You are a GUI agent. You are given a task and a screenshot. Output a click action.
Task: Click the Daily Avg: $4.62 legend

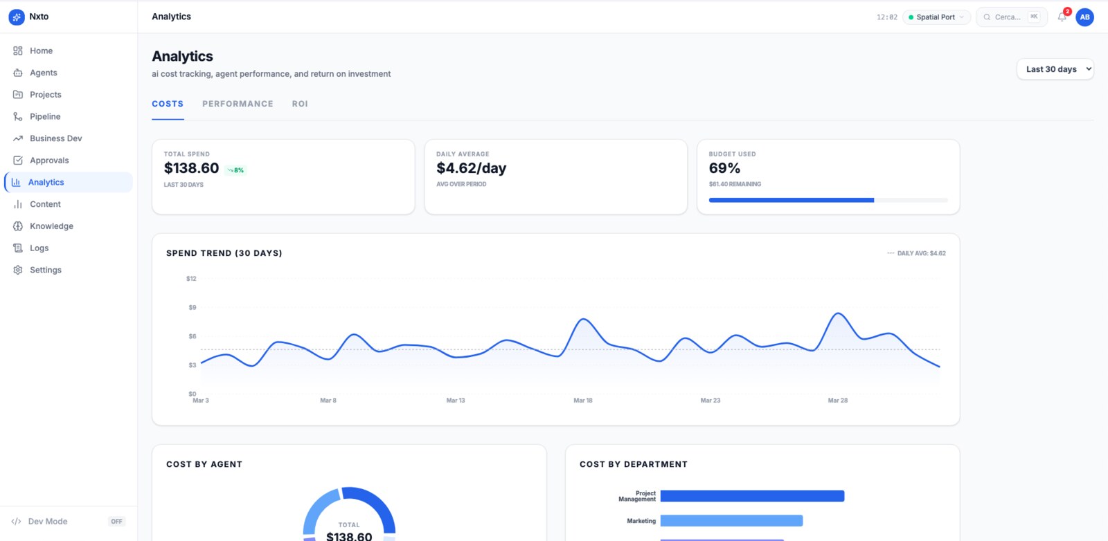coord(916,253)
